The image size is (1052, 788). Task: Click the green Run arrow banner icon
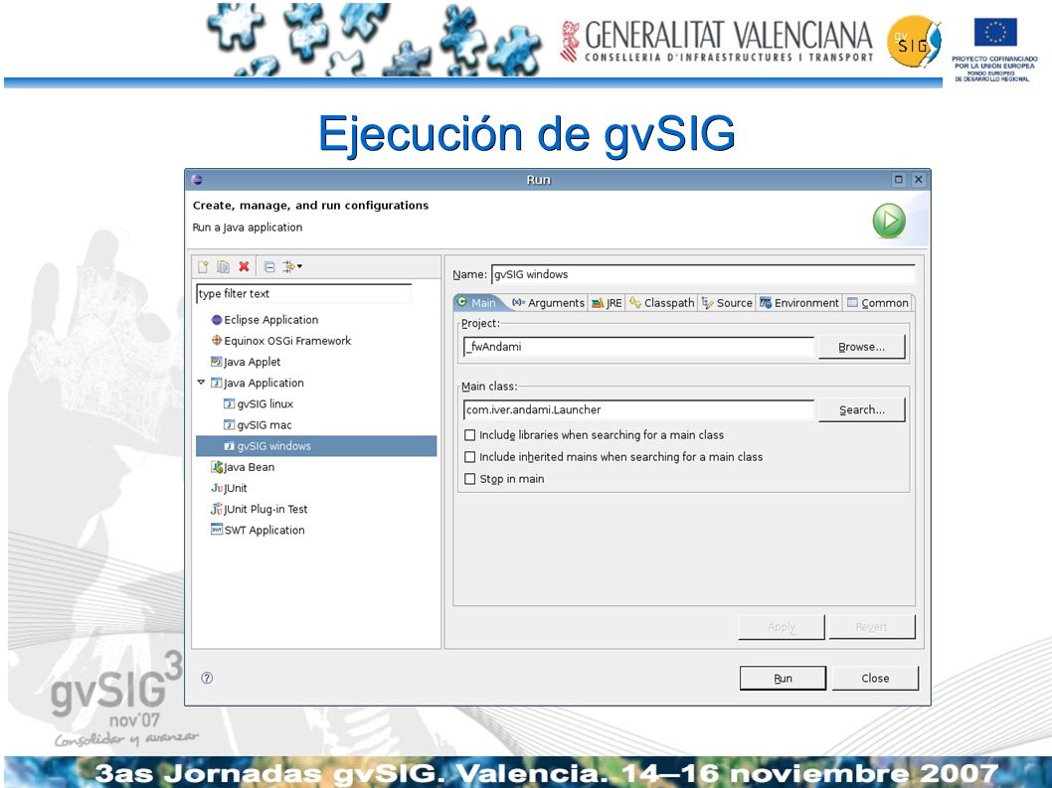889,221
